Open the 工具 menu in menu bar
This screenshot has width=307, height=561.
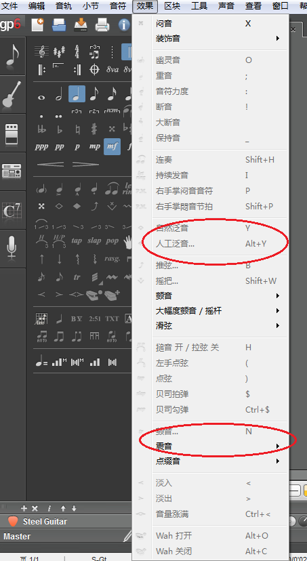click(199, 5)
